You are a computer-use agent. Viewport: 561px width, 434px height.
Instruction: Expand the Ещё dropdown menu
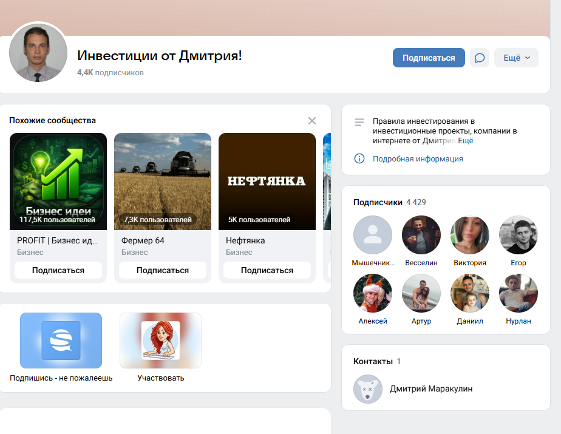point(516,58)
